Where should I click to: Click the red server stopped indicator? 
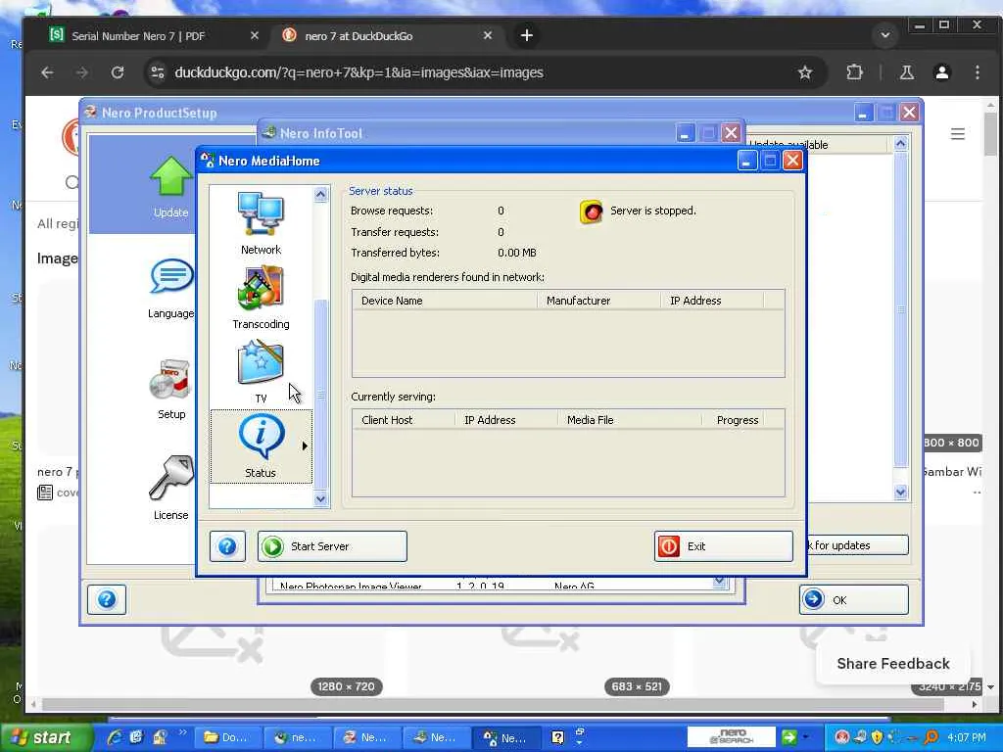pos(591,211)
